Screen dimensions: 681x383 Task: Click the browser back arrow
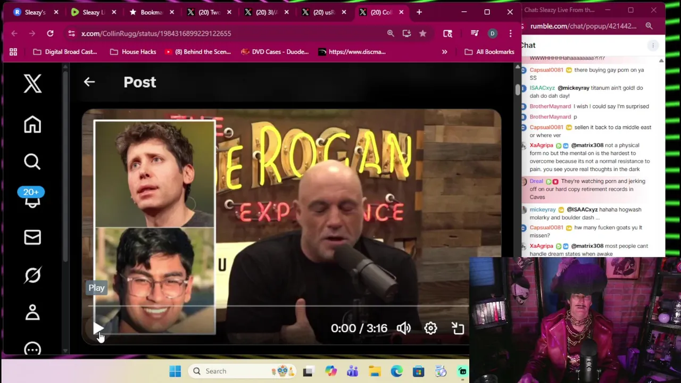pyautogui.click(x=14, y=34)
